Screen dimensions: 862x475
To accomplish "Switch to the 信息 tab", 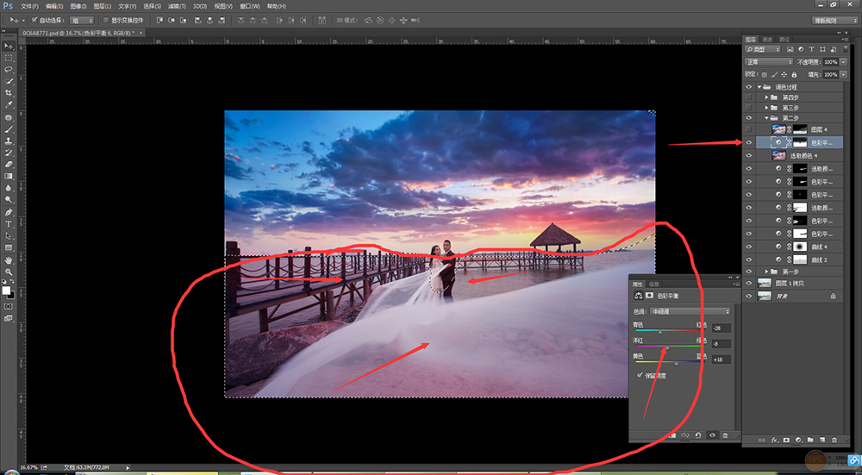I will coord(654,284).
